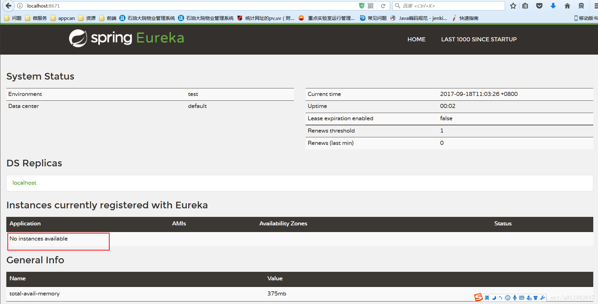Toggle the Sogou punctuation mode icon
598x304 pixels.
501,298
